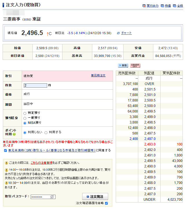Click the 株数 quantity input field
186x210 pixels.
[x=35, y=85]
